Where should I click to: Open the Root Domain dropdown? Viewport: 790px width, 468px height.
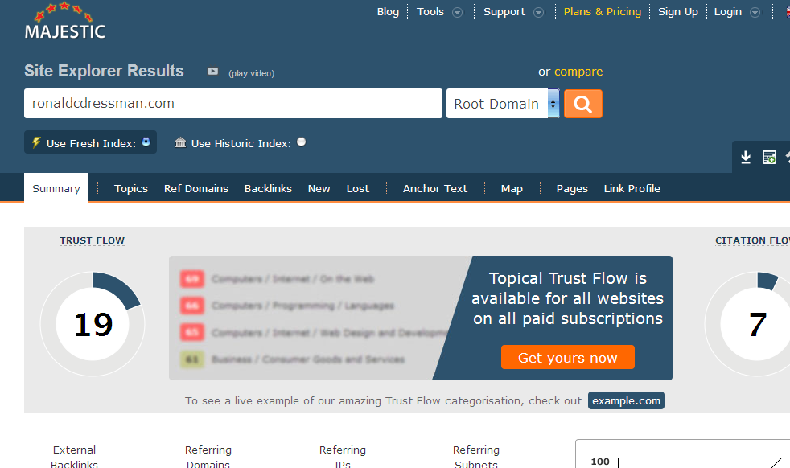tap(503, 104)
